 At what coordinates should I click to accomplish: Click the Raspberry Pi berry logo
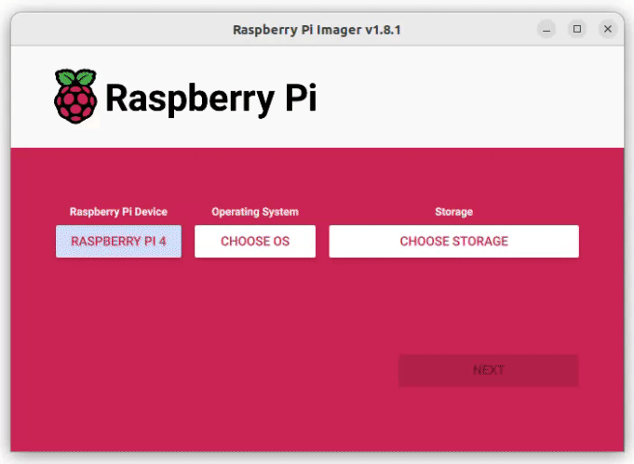(x=74, y=99)
